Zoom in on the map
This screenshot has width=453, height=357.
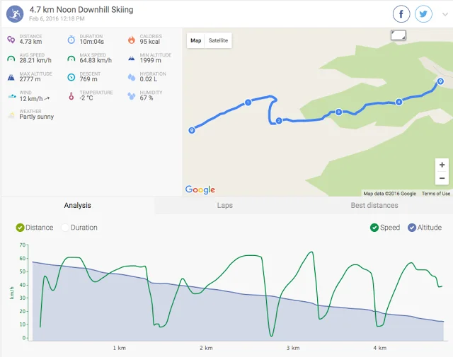pos(442,165)
